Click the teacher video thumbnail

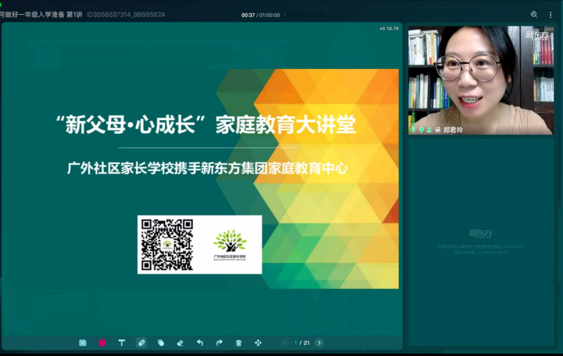pyautogui.click(x=481, y=80)
